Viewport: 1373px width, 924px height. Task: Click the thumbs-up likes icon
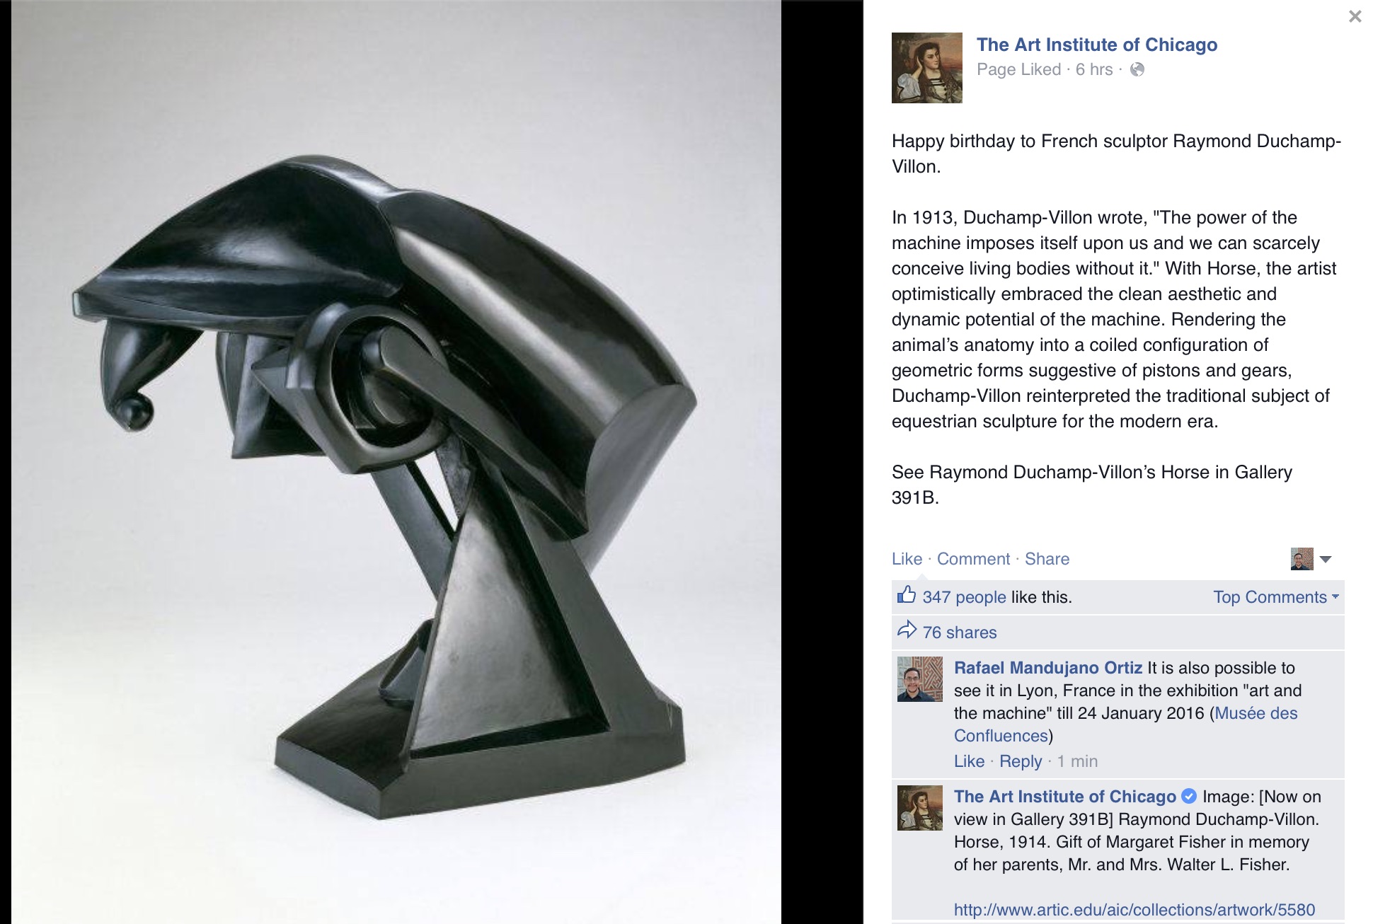[x=907, y=595]
